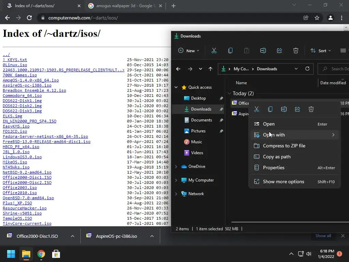The image size is (349, 262).
Task: Go forward in File Explorer navigation
Action: (x=190, y=69)
